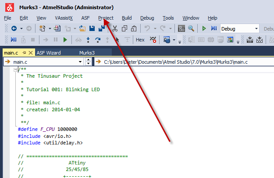Toggle the Hex display button

tap(140, 40)
